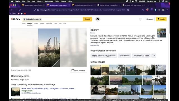This screenshot has width=179, height=101.
Task: Open the Help menu
Action: (x=70, y=1)
